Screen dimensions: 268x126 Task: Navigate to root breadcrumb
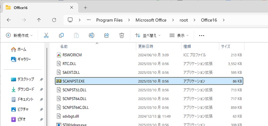[184, 20]
